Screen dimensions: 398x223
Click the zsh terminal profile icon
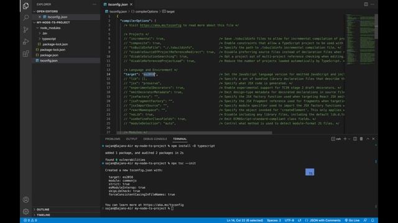[336, 139]
